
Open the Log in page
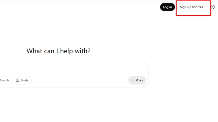(167, 7)
